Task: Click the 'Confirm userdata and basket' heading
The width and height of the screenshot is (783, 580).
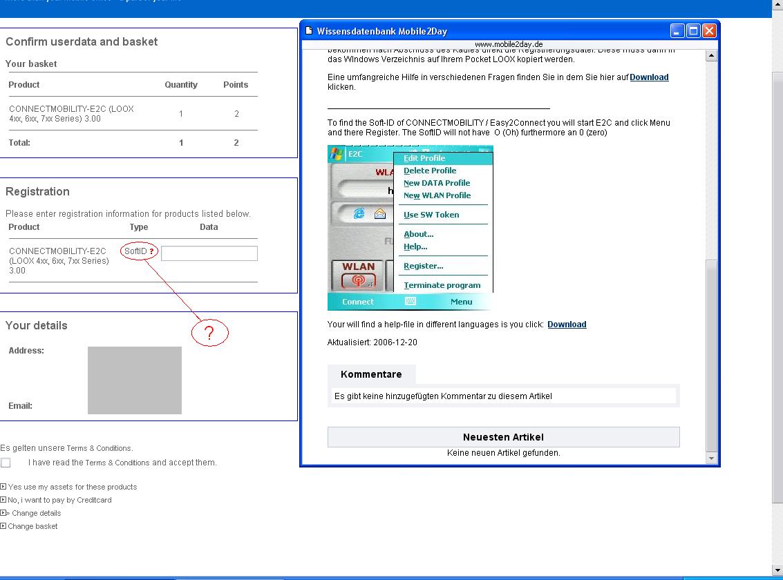Action: pyautogui.click(x=82, y=42)
